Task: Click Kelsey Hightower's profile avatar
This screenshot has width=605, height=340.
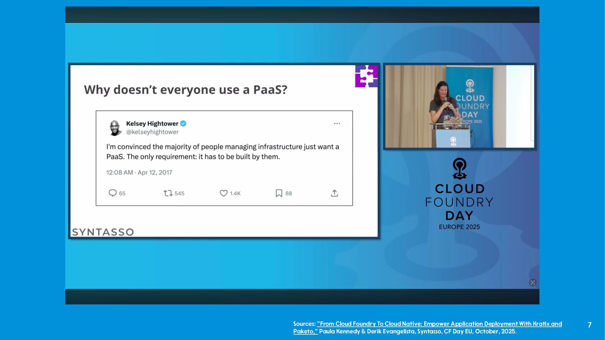Action: (115, 128)
